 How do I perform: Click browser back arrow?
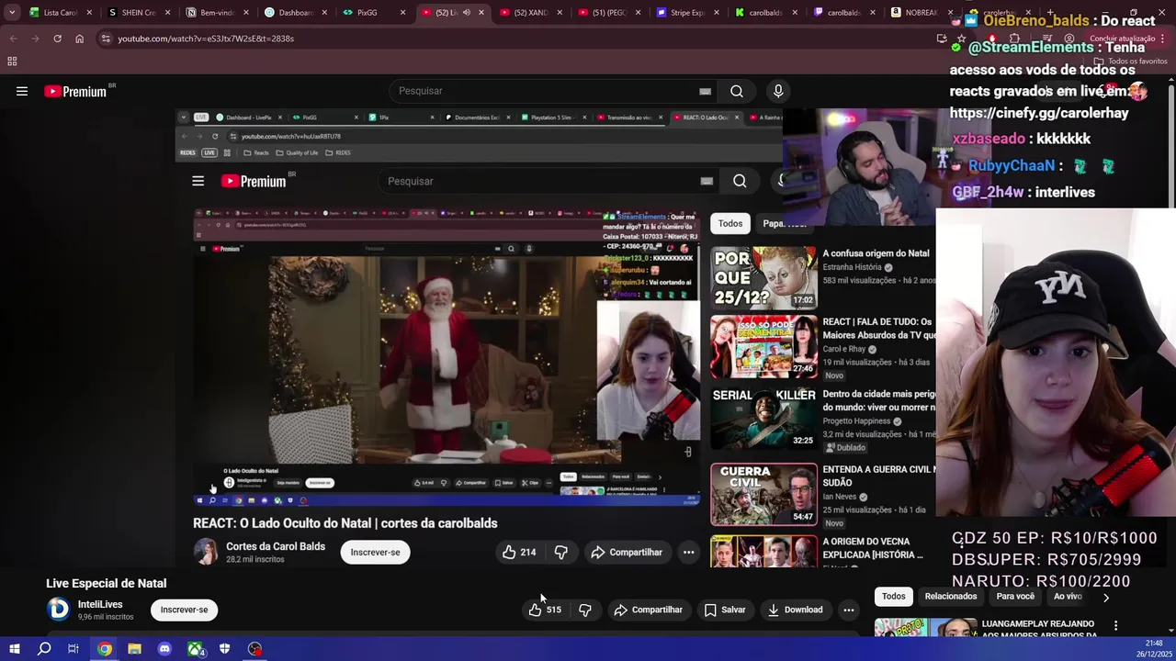pos(13,39)
